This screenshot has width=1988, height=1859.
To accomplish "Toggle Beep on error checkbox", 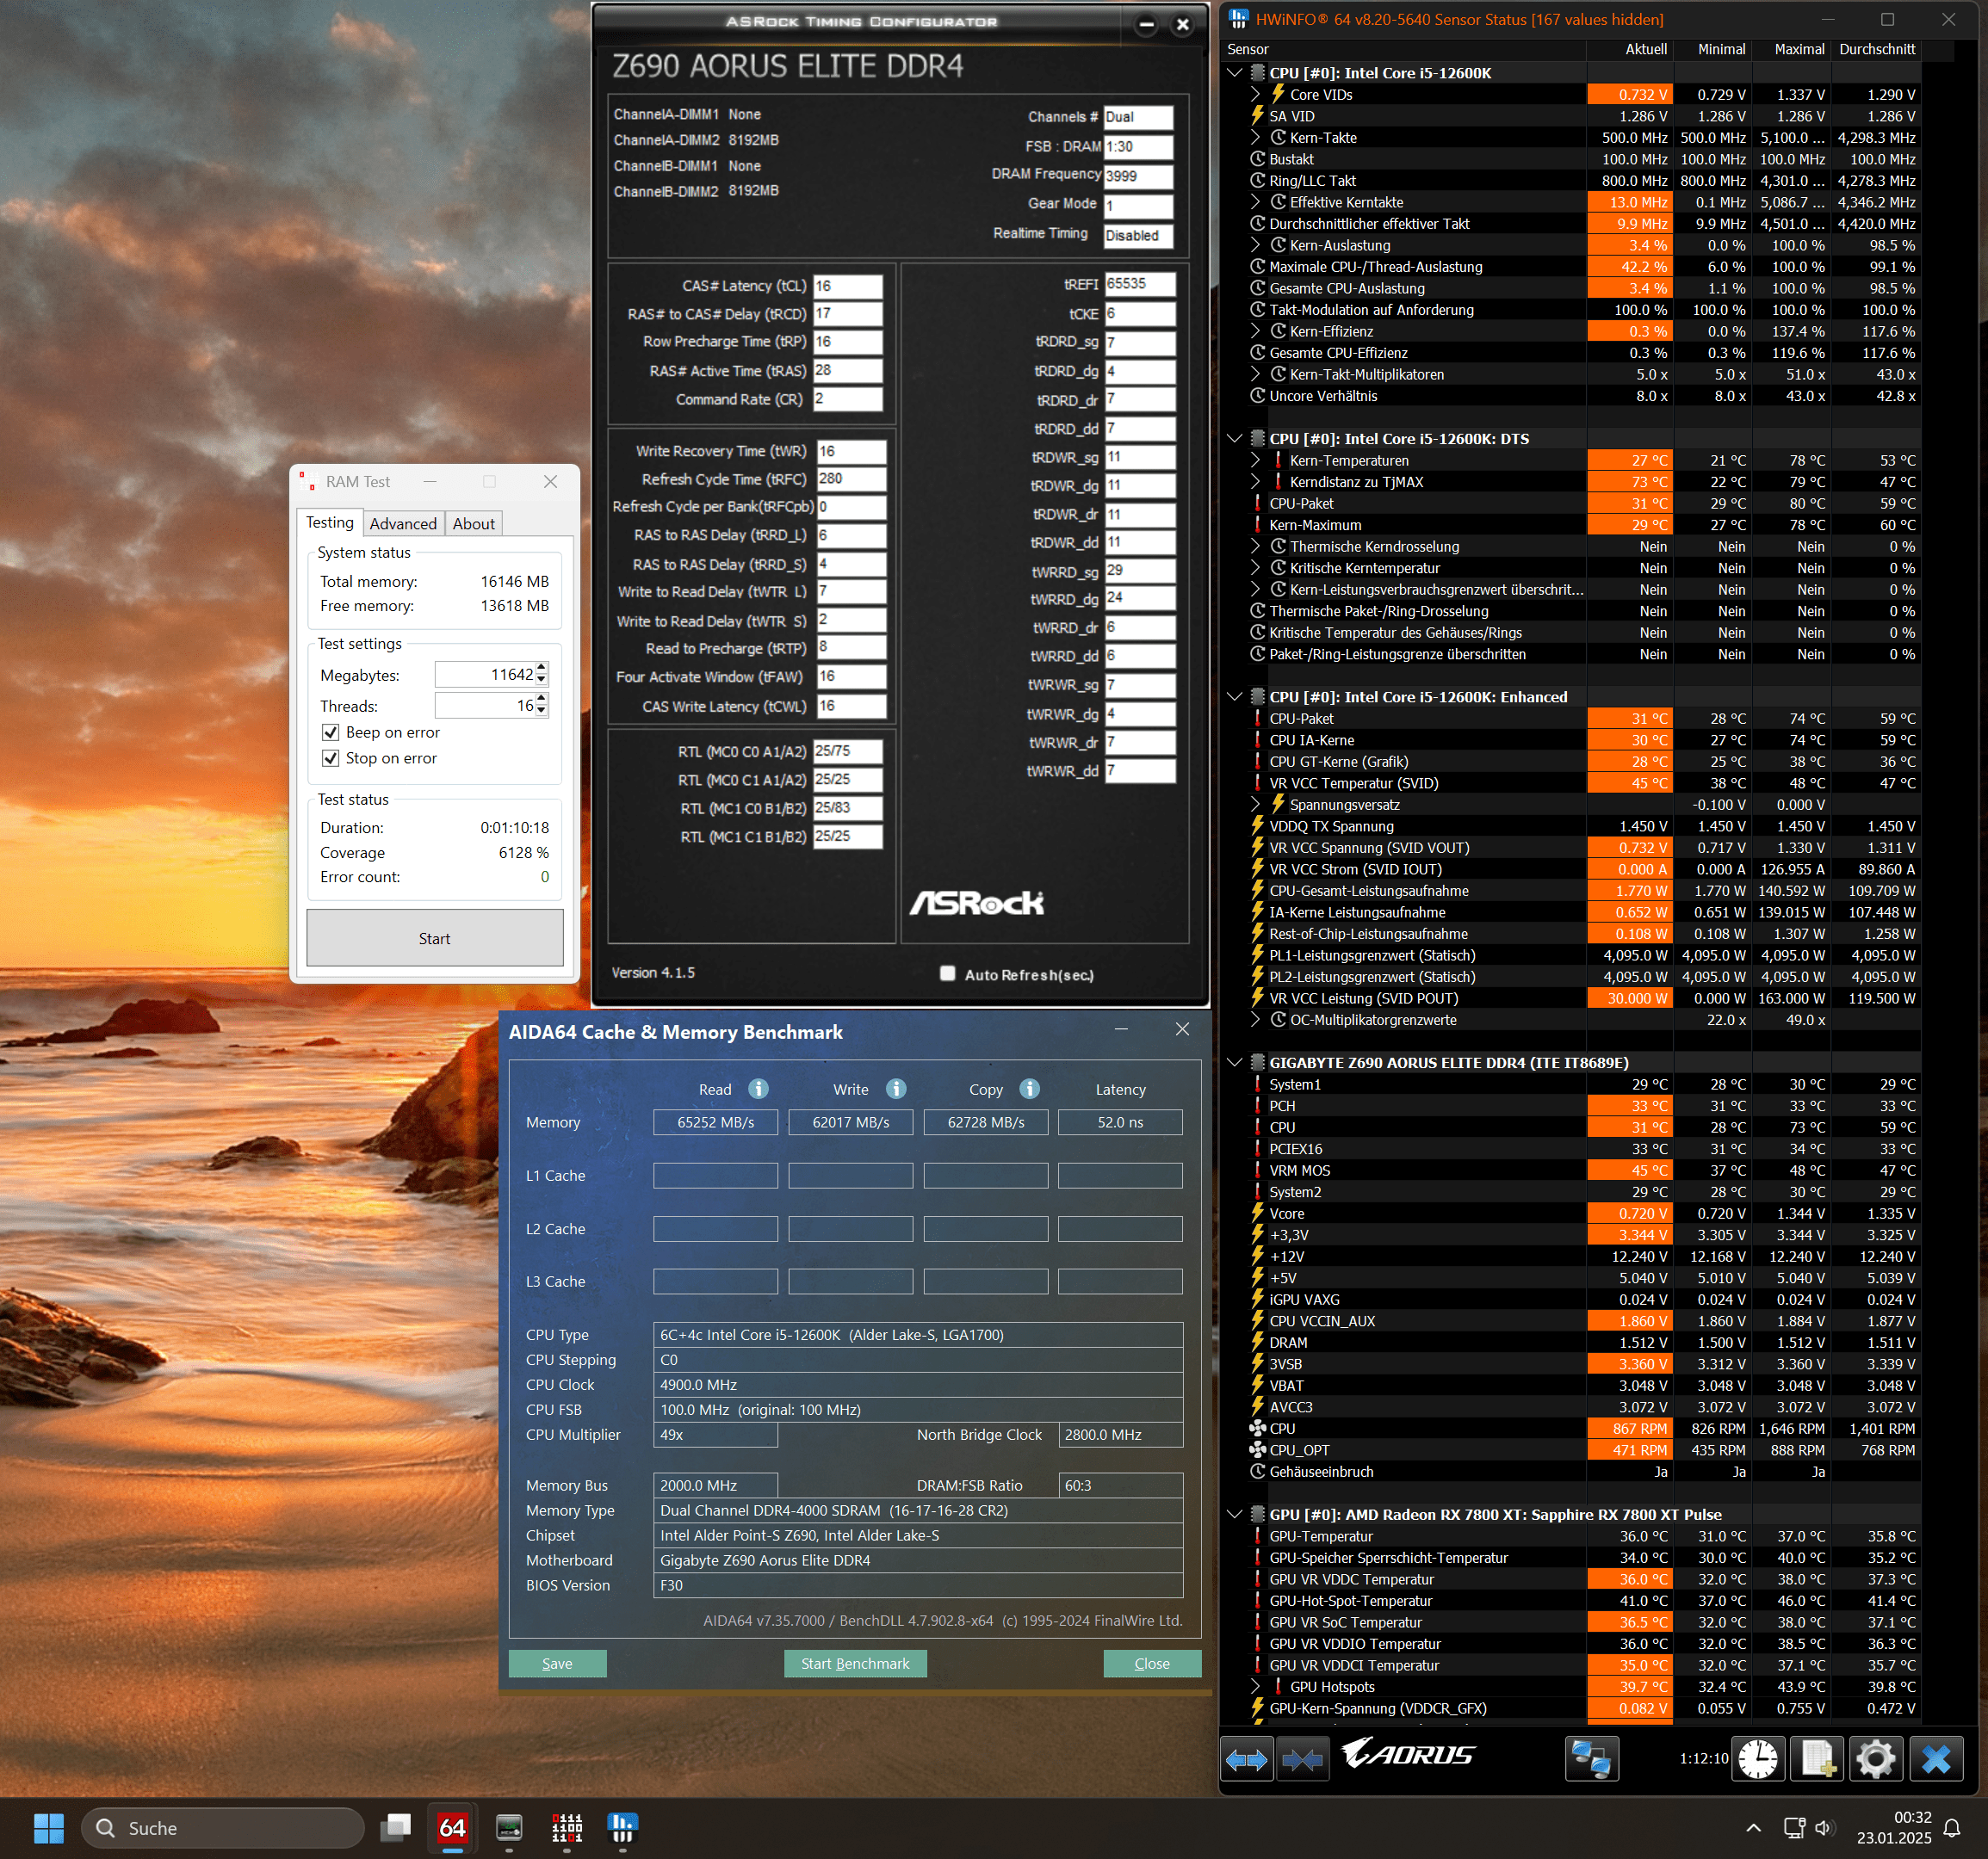I will tap(331, 732).
